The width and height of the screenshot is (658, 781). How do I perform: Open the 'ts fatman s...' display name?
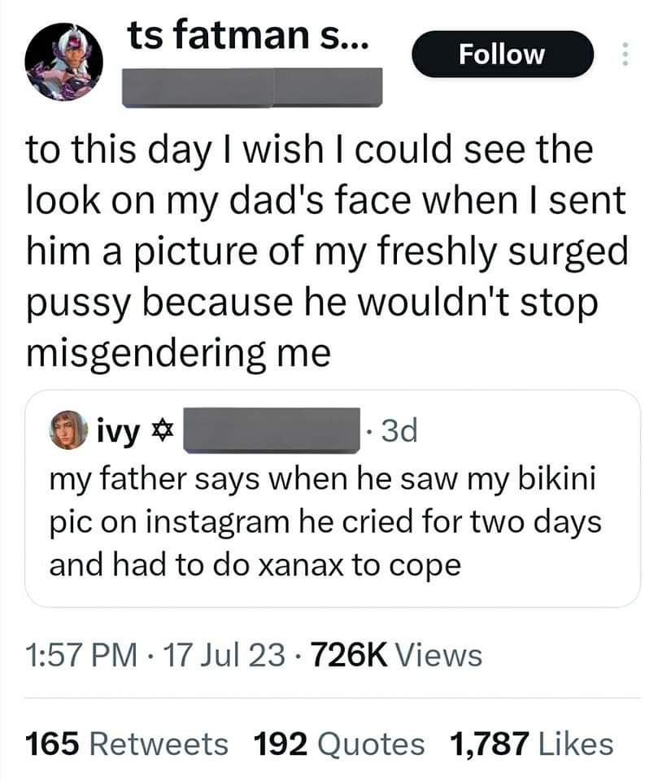click(248, 36)
